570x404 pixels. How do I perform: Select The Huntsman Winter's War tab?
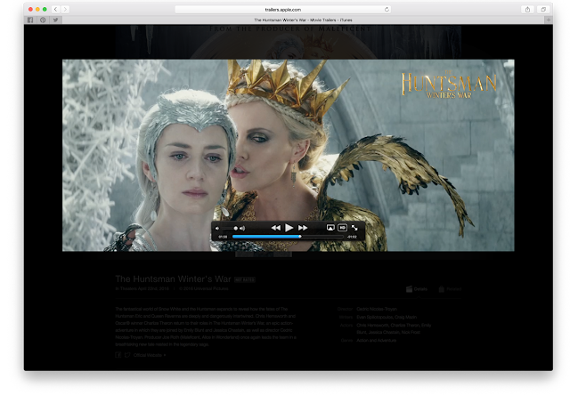click(303, 20)
